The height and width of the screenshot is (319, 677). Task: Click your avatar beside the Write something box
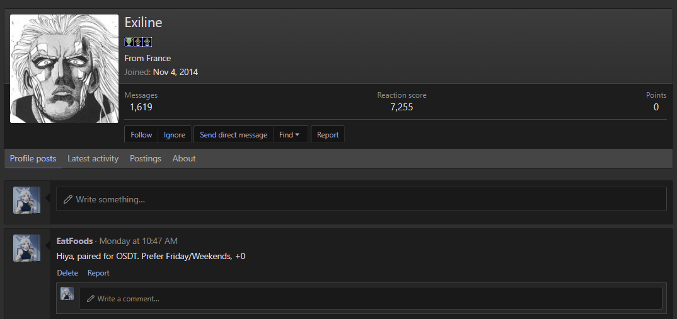coord(27,200)
